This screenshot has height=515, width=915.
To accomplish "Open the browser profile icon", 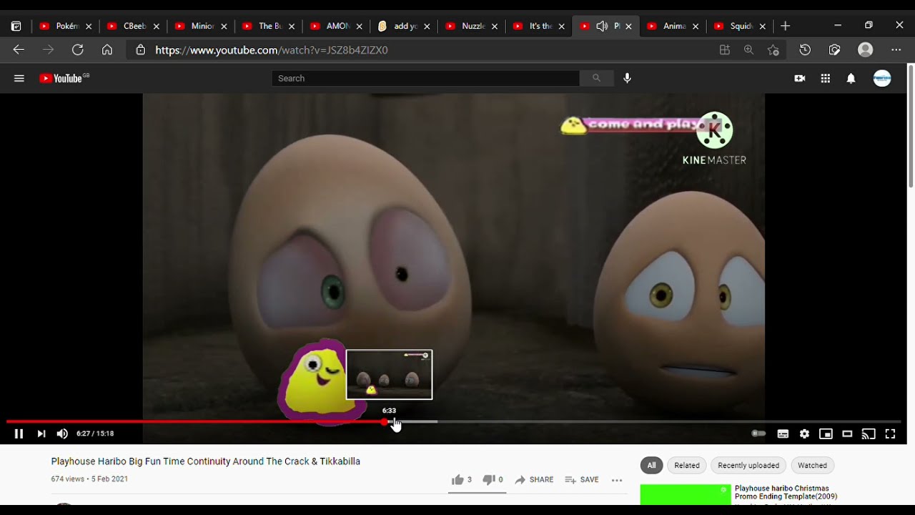I will pyautogui.click(x=866, y=50).
